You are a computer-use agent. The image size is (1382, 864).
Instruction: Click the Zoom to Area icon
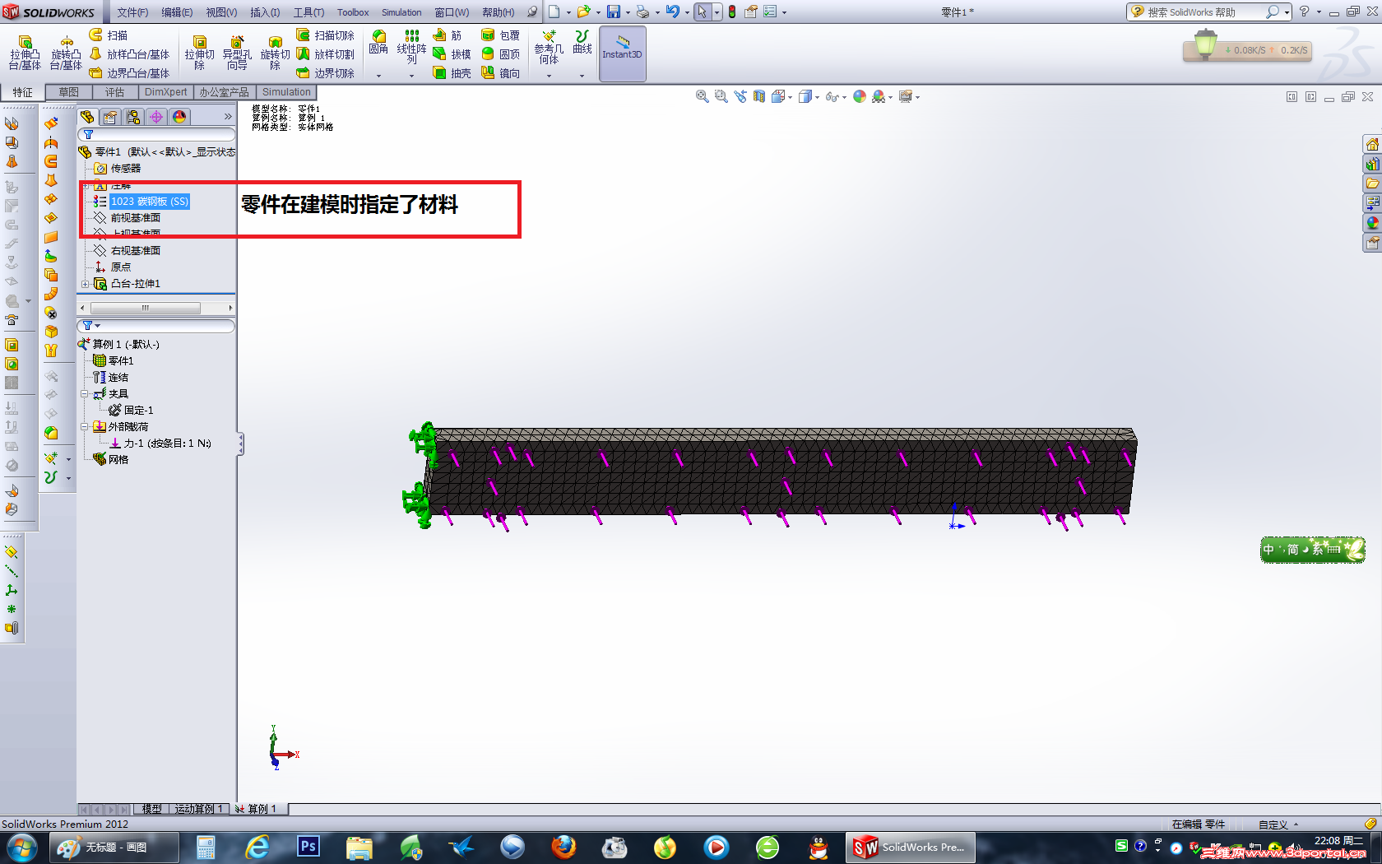pyautogui.click(x=721, y=97)
